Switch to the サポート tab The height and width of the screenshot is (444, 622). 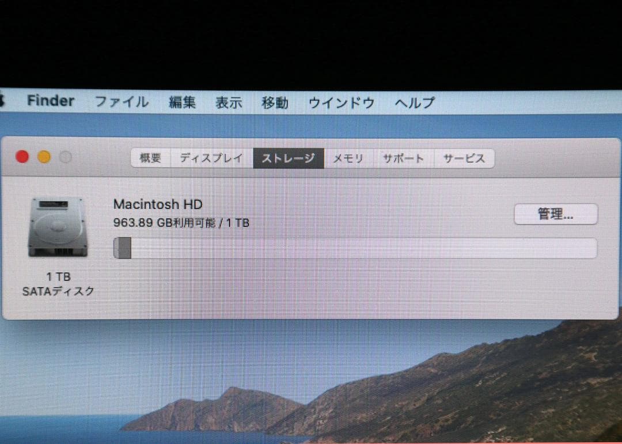[x=403, y=157]
